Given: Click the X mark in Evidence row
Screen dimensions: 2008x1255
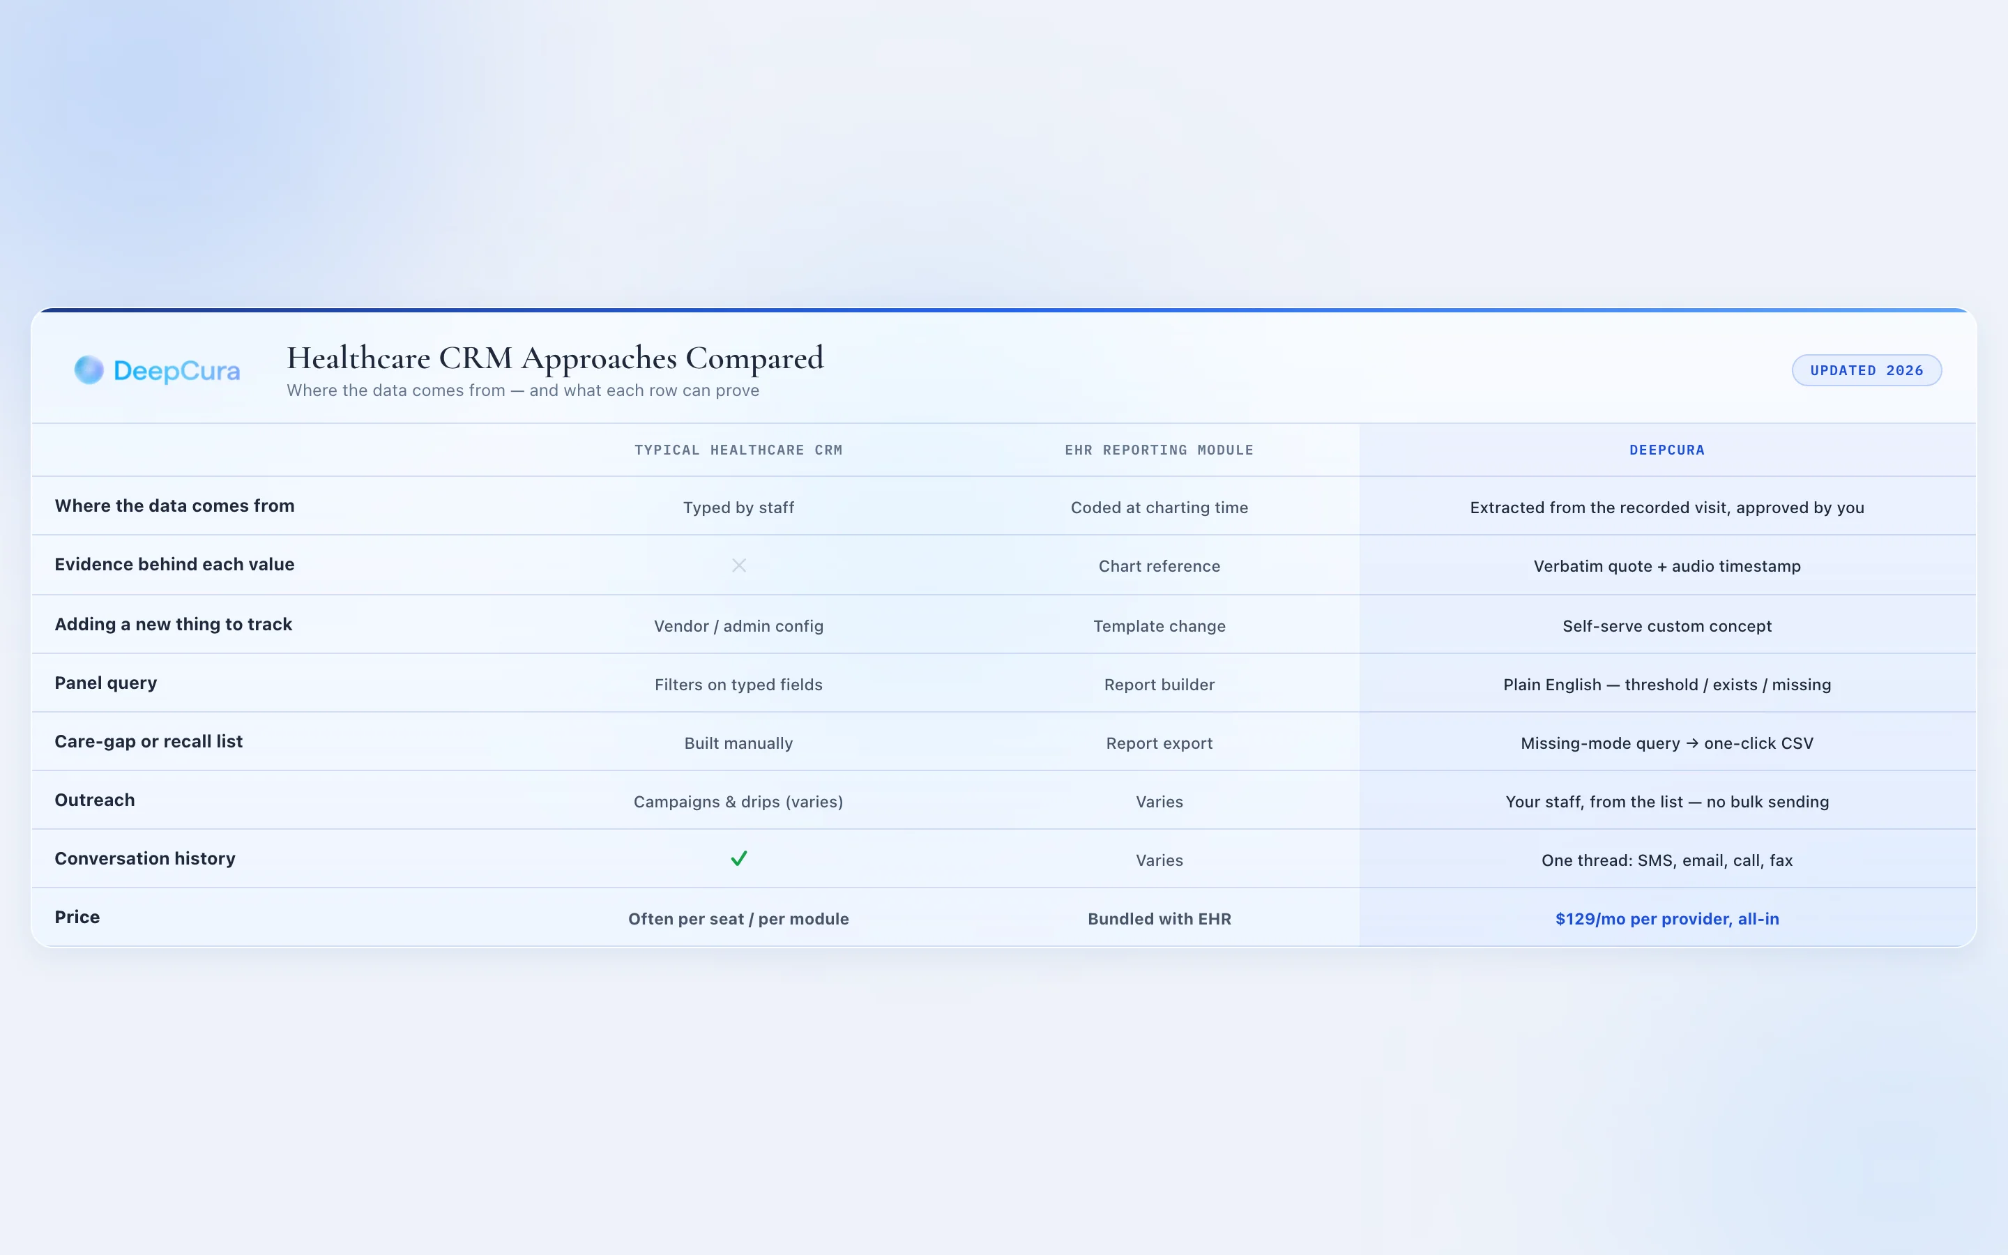Looking at the screenshot, I should (738, 565).
